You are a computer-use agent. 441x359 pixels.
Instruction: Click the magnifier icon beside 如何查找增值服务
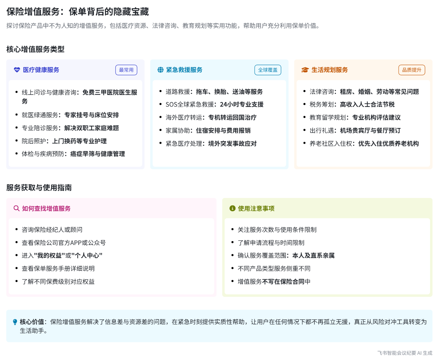[x=16, y=208]
